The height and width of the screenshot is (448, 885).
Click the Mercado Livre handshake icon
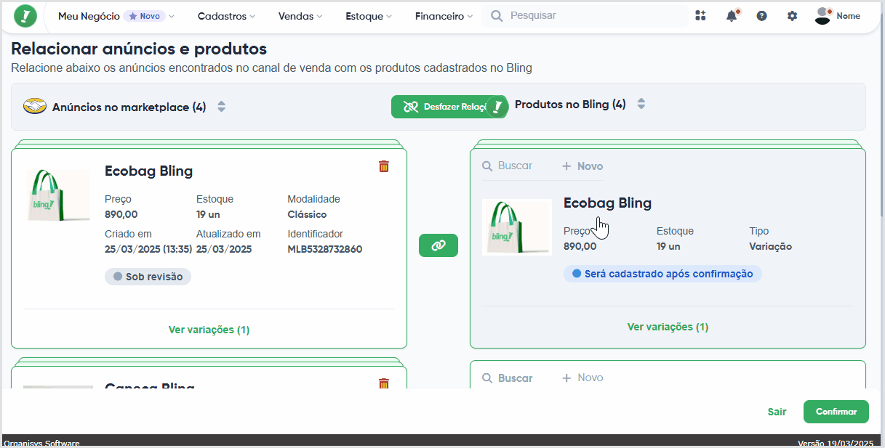click(x=35, y=107)
